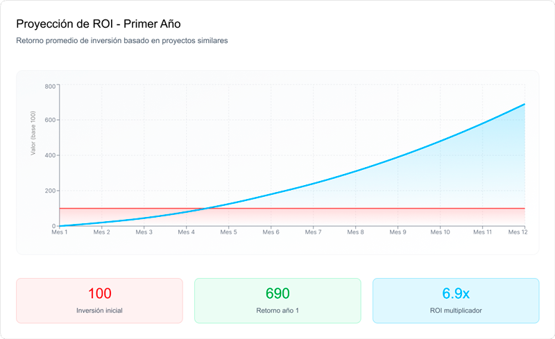Click the subtitle about retorno promedio de inversión
Screen dimensions: 555x339
coord(122,40)
